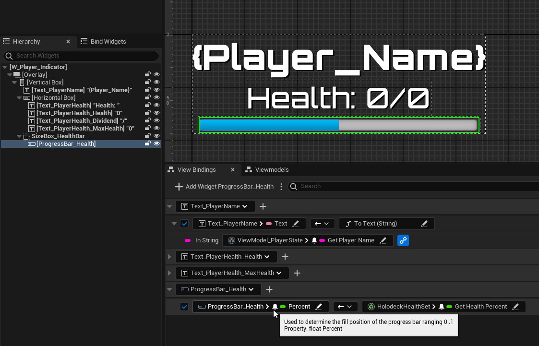Collapse the ProgressBar_Health bindings group

[169, 289]
